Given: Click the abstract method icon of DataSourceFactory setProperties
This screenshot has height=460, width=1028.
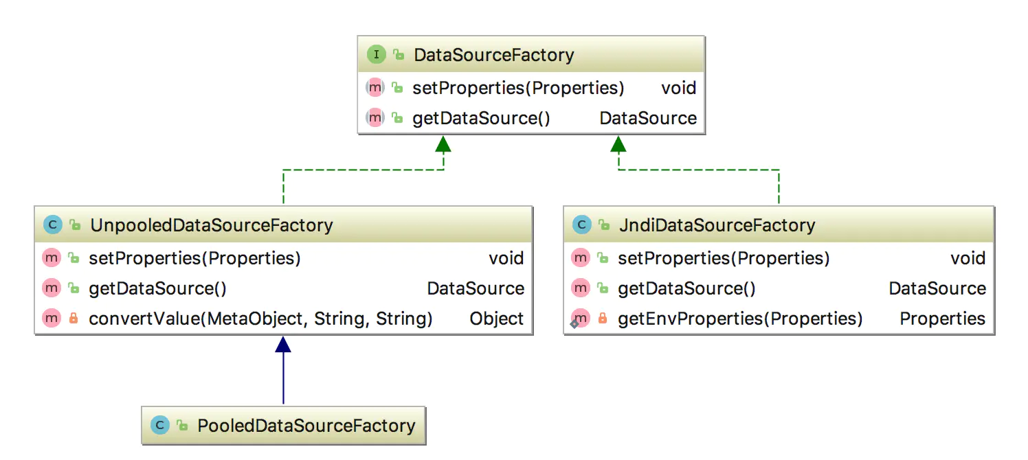Looking at the screenshot, I should [x=375, y=88].
